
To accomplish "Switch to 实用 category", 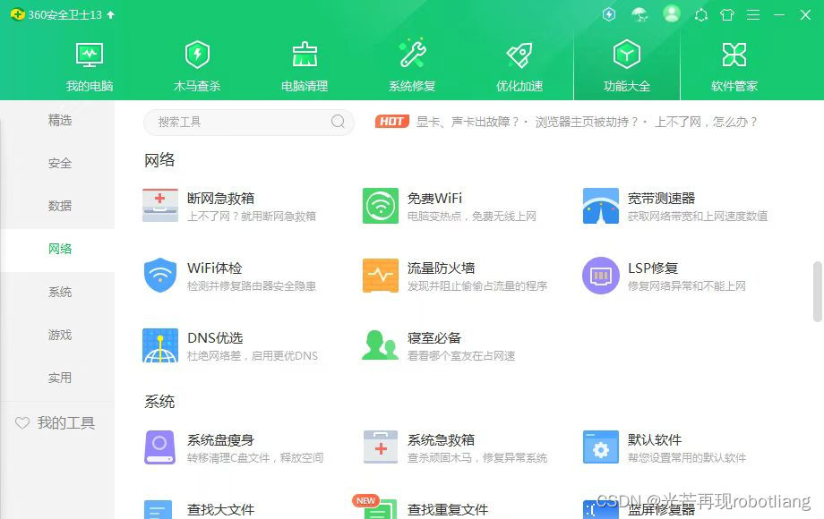I will [x=59, y=378].
